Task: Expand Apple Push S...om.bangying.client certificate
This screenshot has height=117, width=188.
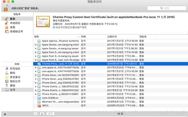Action: pos(36,52)
